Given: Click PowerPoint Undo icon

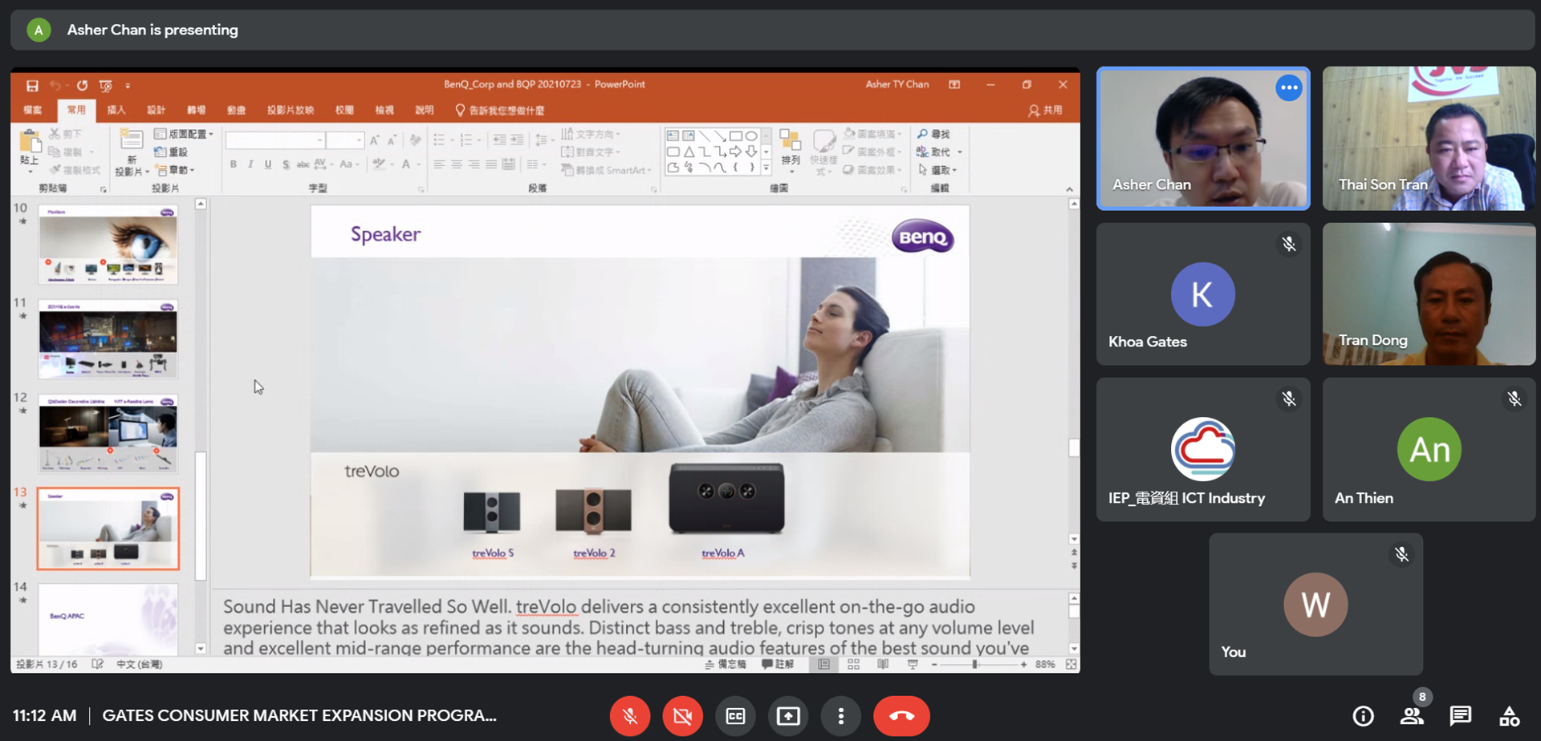Looking at the screenshot, I should (x=55, y=85).
